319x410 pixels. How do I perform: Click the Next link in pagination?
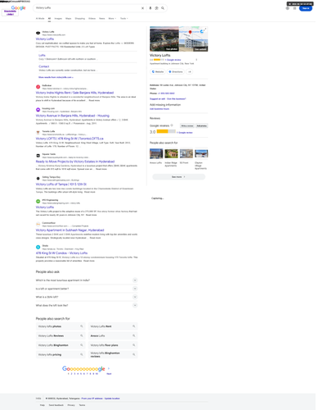click(109, 373)
